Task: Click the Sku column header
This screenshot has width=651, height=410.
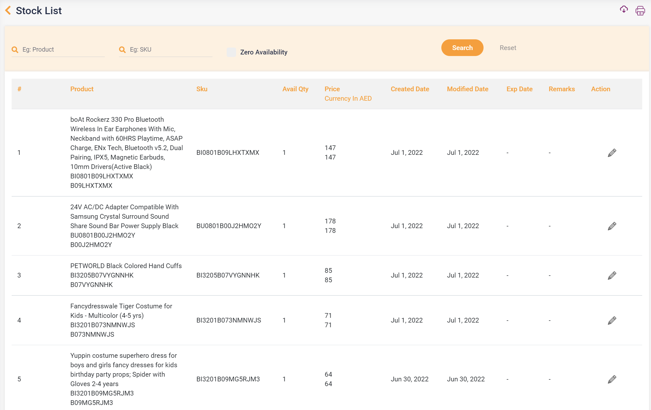Action: point(202,89)
